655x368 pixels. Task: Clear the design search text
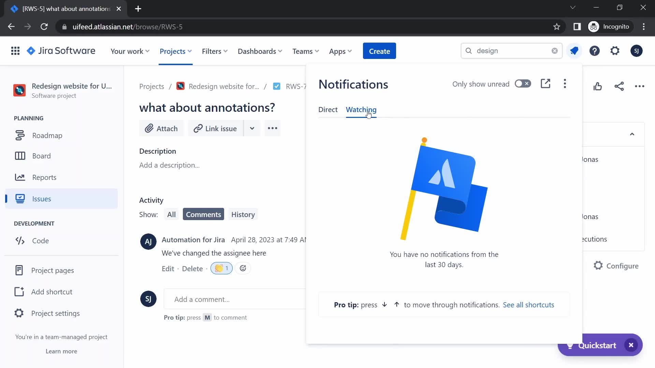[x=555, y=51]
